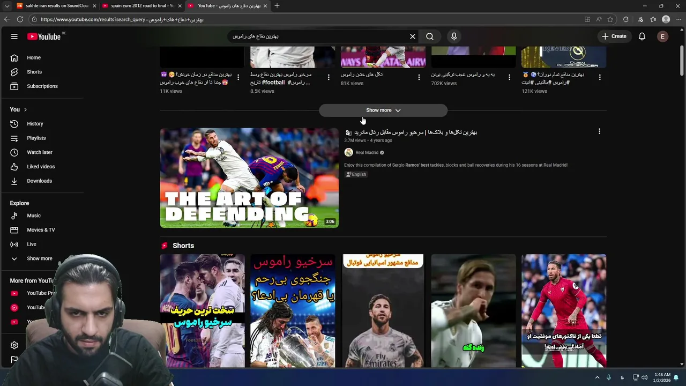Screen dimensions: 686x386
Task: Reload the page with refresh icon
Action: [20, 19]
